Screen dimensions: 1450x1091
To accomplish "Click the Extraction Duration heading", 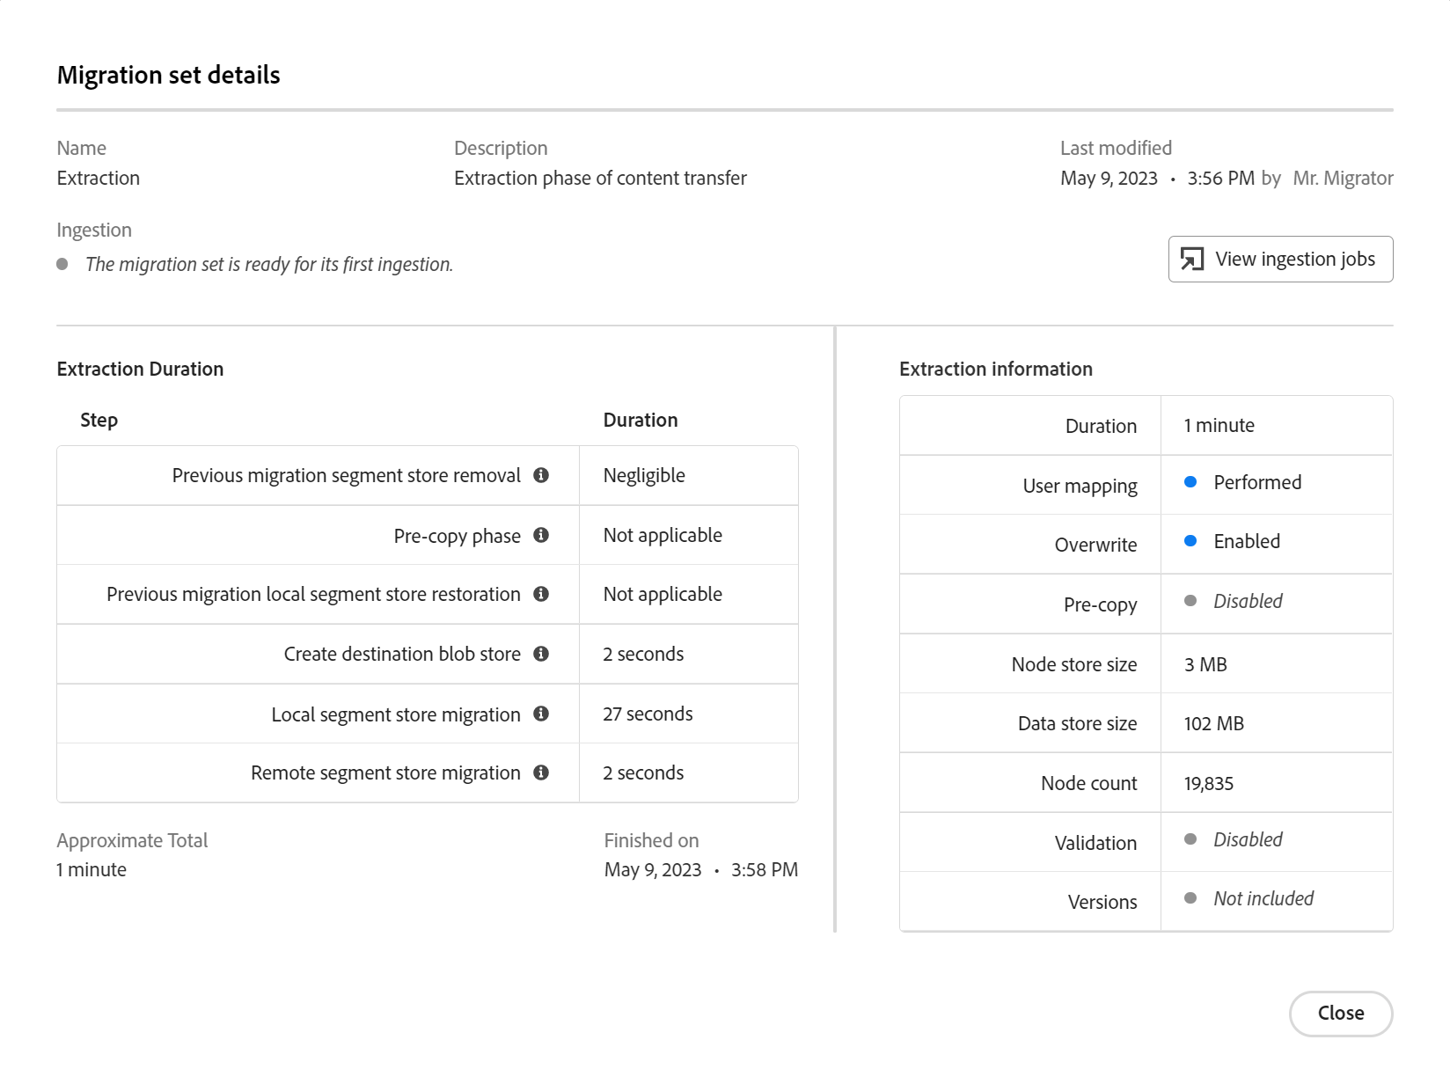I will 140,370.
